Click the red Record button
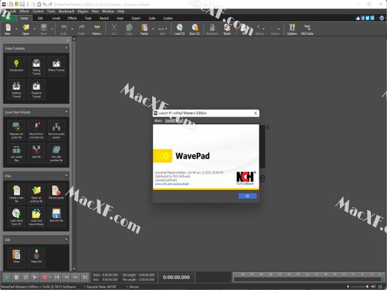The height and width of the screenshot is (290, 387). point(45,277)
